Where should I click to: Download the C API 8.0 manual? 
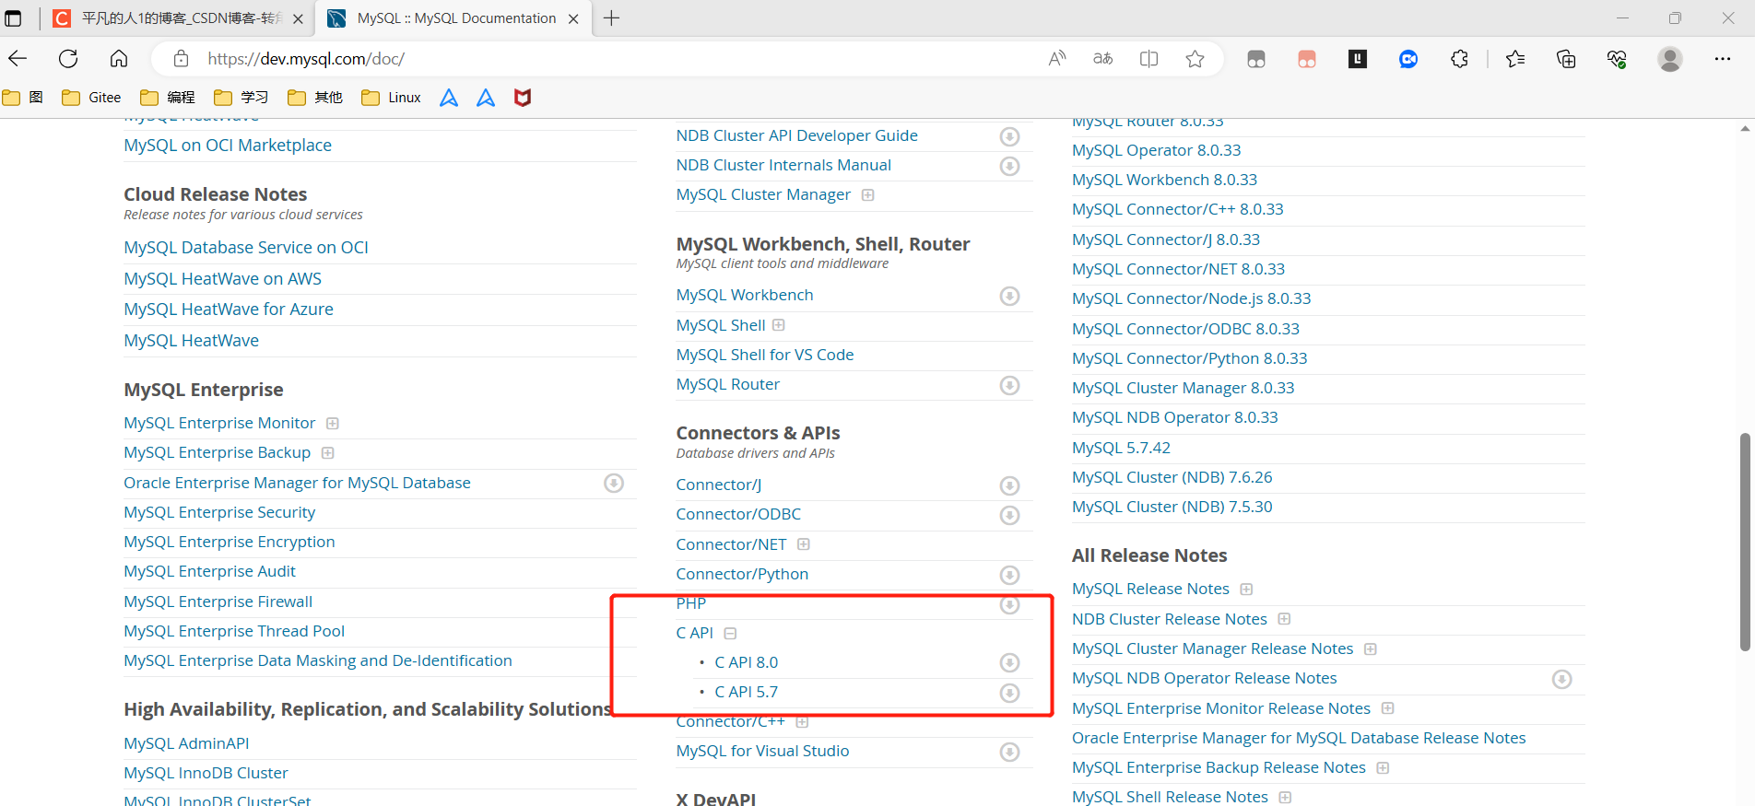pos(1010,663)
